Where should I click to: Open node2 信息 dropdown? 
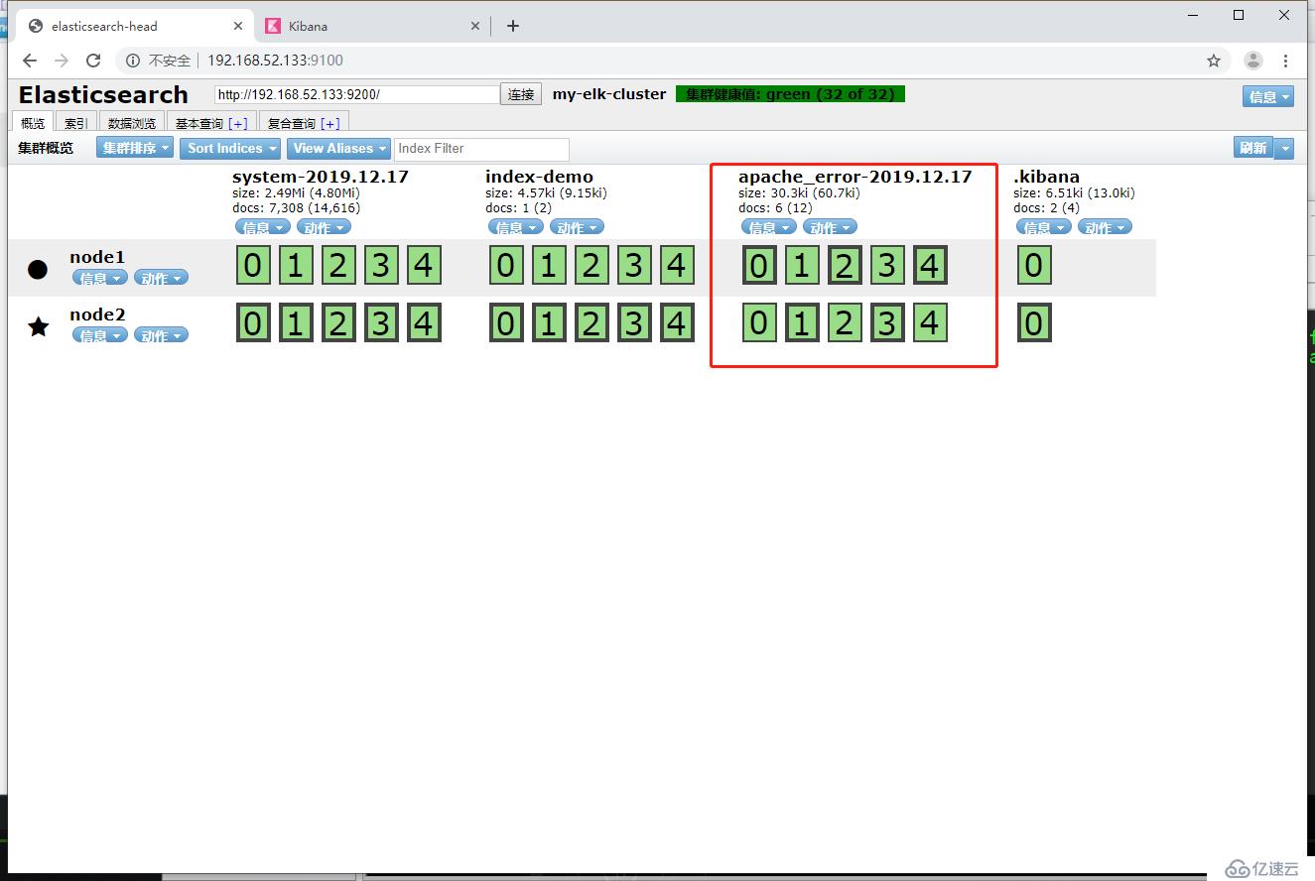tap(100, 335)
